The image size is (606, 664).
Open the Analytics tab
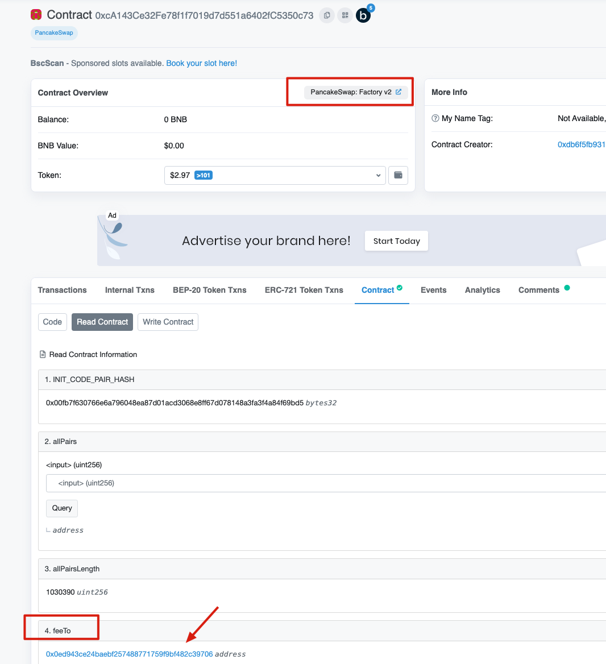pyautogui.click(x=482, y=290)
